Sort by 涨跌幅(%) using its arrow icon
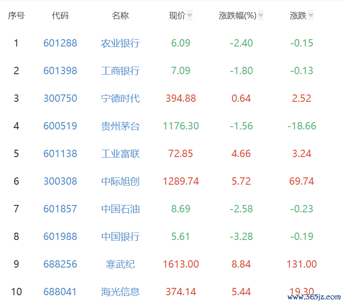The width and height of the screenshot is (344, 304). (260, 15)
